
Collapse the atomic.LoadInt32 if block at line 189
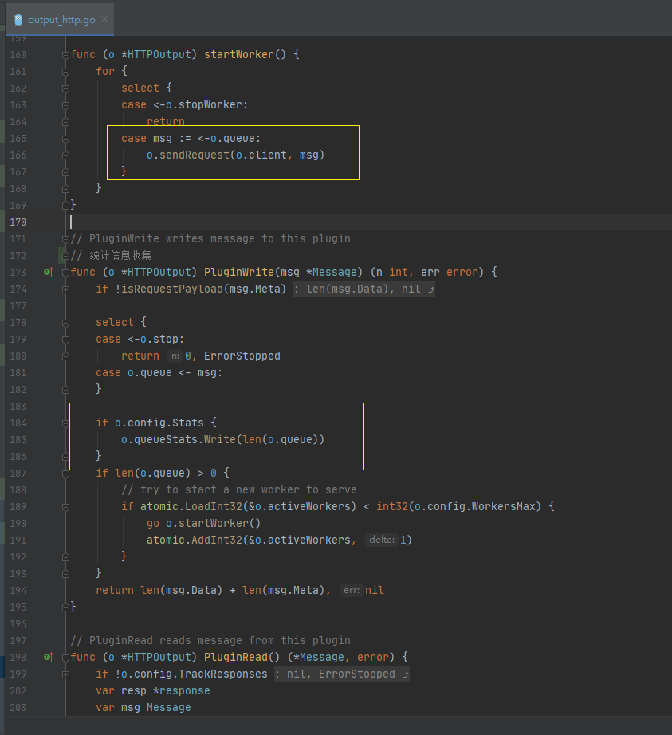(x=65, y=507)
